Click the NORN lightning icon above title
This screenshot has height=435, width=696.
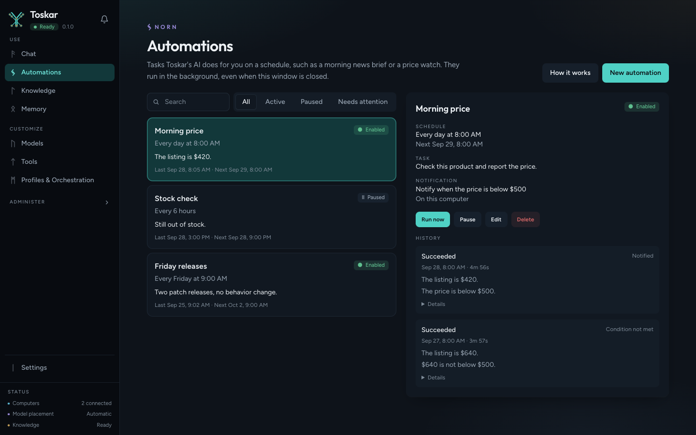pos(149,27)
